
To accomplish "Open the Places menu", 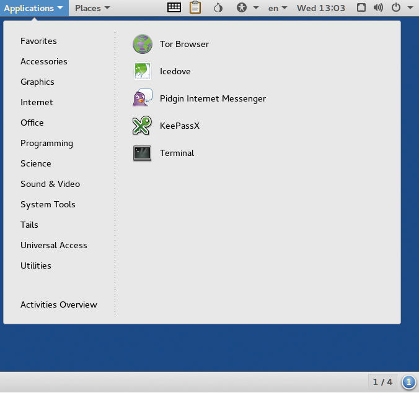I will (x=92, y=8).
